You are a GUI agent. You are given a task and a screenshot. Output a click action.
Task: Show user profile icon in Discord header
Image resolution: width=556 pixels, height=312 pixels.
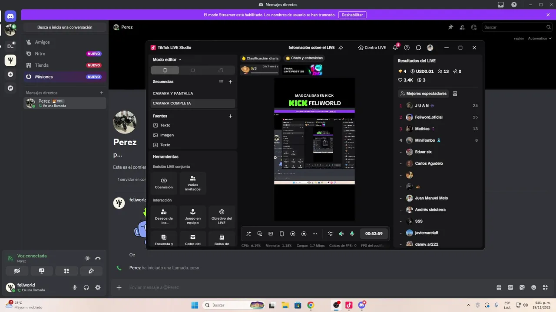[x=474, y=27]
